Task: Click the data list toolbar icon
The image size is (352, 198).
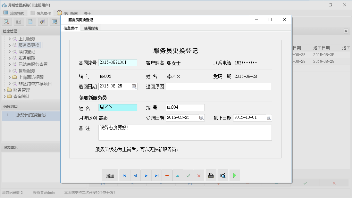Action: [18, 21]
